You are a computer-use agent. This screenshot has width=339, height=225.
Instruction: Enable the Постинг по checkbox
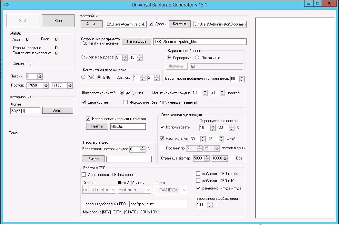click(x=162, y=148)
